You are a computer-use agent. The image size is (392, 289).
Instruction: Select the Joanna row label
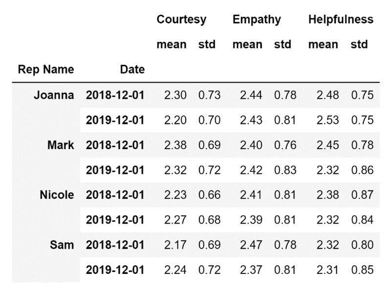point(54,95)
